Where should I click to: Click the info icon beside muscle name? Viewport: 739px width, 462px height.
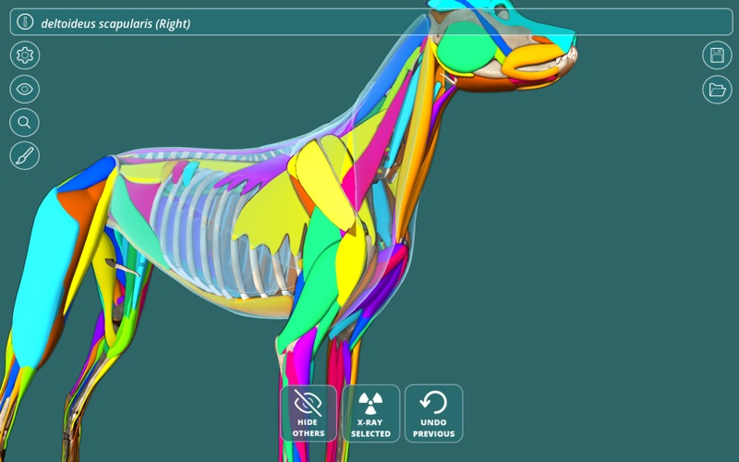pos(25,21)
